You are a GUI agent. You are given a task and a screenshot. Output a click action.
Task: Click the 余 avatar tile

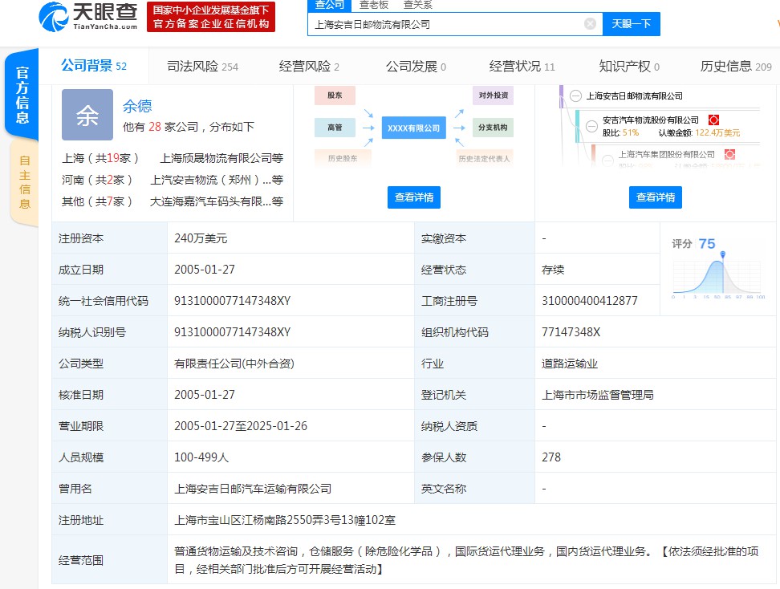pyautogui.click(x=87, y=115)
